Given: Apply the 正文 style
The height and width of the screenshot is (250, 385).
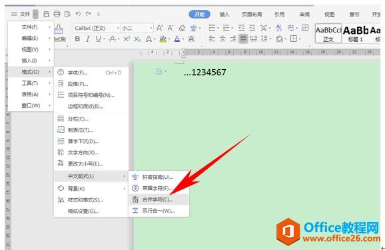Looking at the screenshot, I should coord(328,34).
